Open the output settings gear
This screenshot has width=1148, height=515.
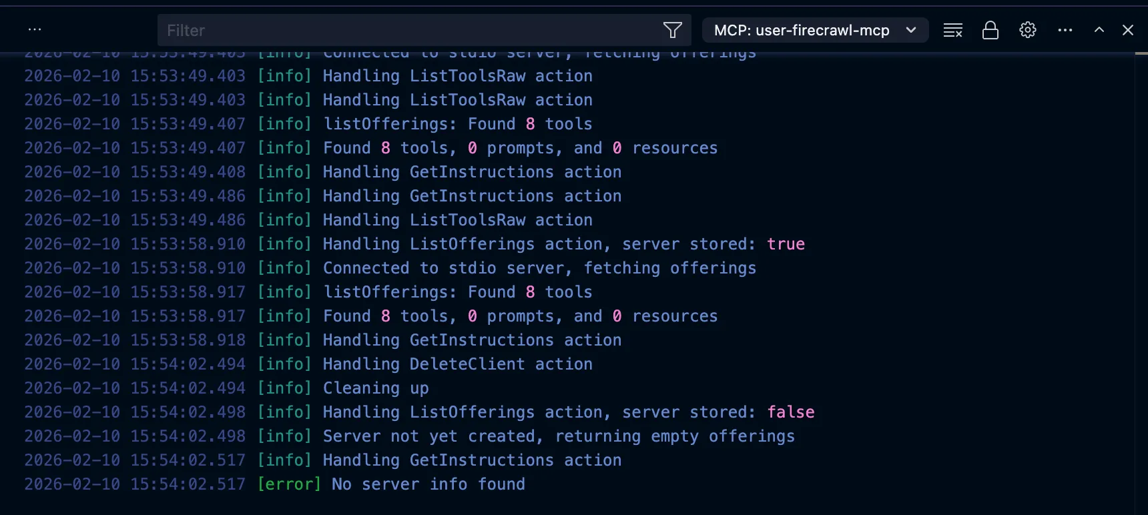point(1028,30)
